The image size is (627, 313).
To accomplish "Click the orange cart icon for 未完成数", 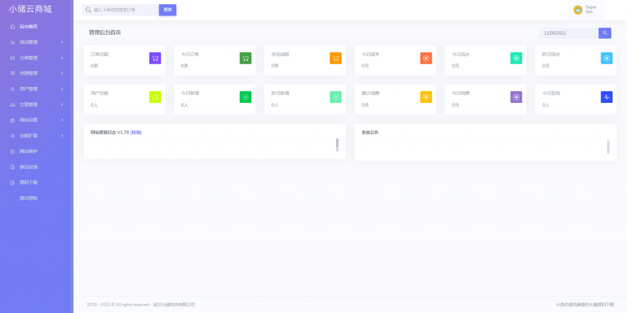I will (336, 58).
